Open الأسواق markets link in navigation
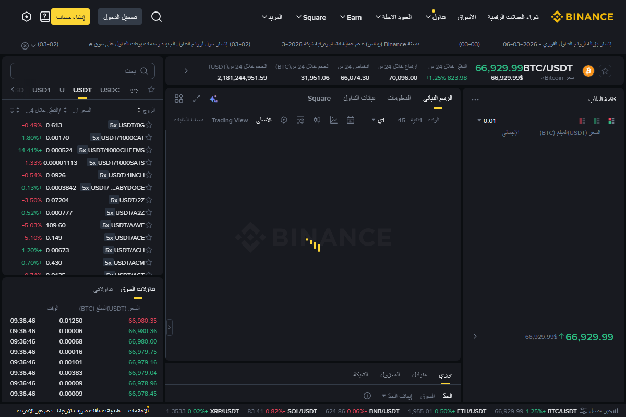The height and width of the screenshot is (417, 626). pyautogui.click(x=466, y=17)
